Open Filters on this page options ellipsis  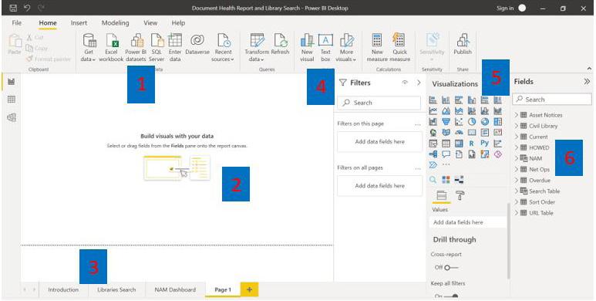click(x=418, y=124)
